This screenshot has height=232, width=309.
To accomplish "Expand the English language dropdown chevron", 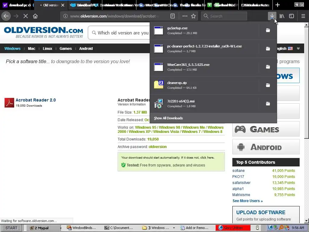I will pyautogui.click(x=298, y=48).
